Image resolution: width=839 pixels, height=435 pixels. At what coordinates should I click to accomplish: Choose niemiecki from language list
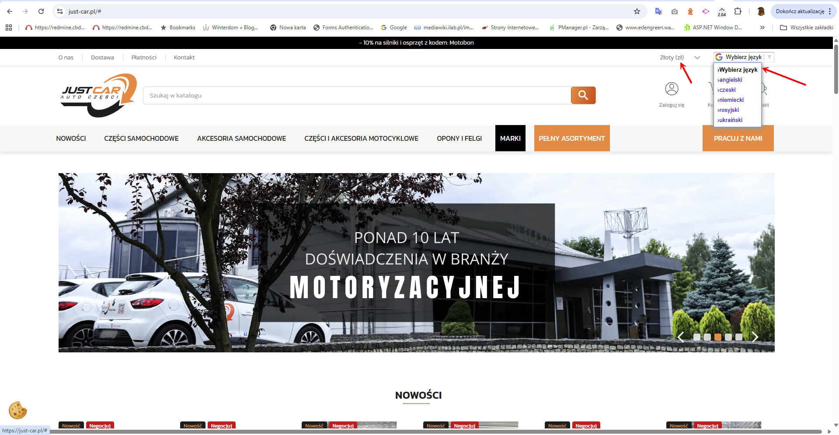[731, 100]
